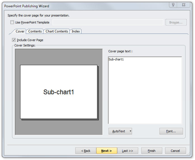The width and height of the screenshot is (195, 160).
Task: Click Finish to complete the wizard
Action: (152, 151)
